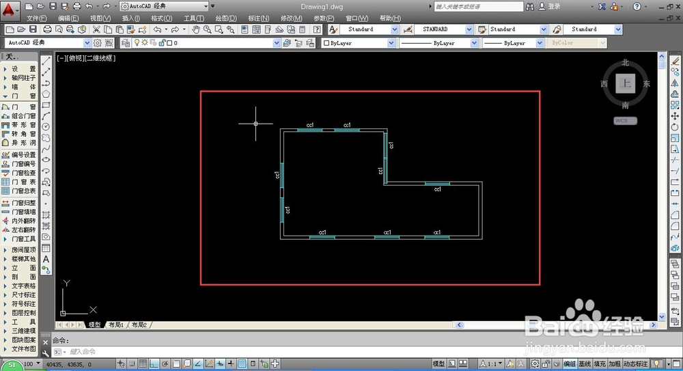Toggle the 编组 status button
The width and height of the screenshot is (683, 371).
570,363
